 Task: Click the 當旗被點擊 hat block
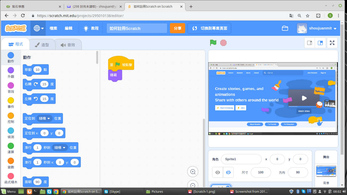121,64
